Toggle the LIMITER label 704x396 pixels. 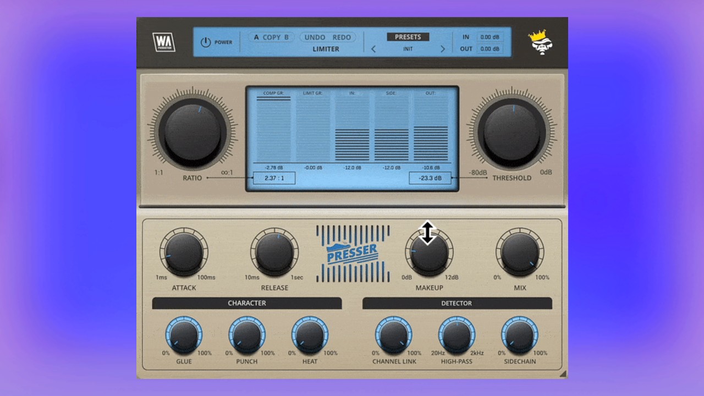(326, 49)
